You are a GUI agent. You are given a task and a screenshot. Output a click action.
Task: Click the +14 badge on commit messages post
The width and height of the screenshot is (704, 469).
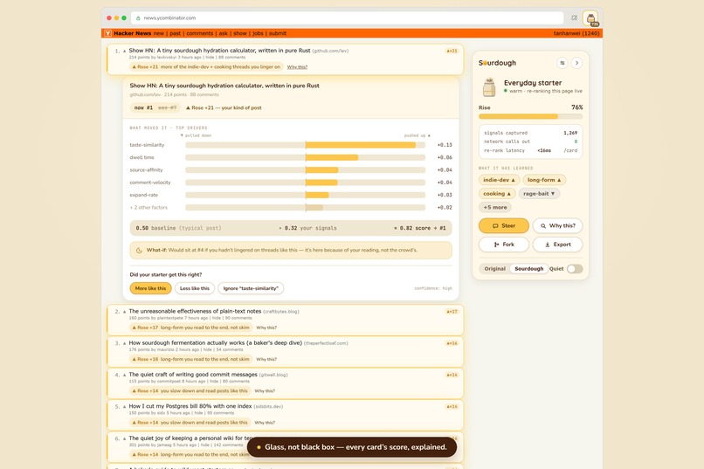click(452, 375)
